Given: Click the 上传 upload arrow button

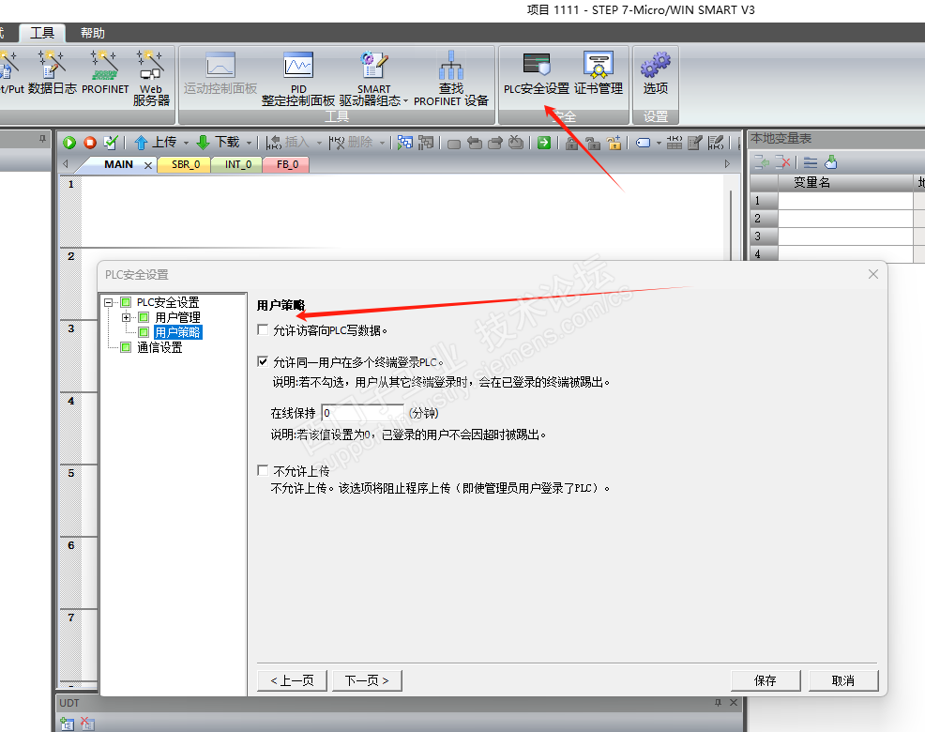Looking at the screenshot, I should coord(156,143).
